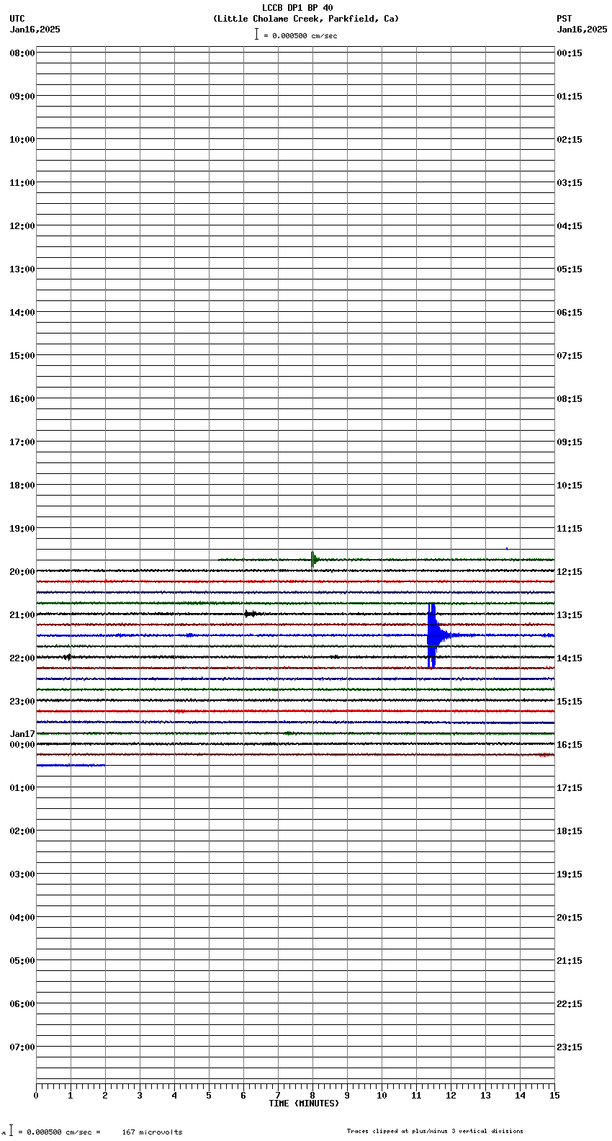
Task: Click the 08:00 UTC time label
Action: (22, 53)
